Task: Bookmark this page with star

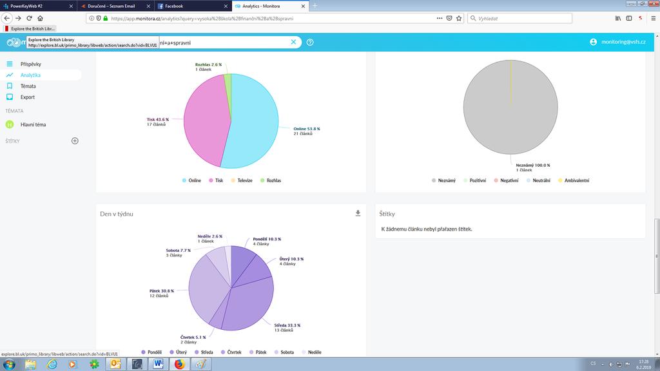Action: point(459,18)
